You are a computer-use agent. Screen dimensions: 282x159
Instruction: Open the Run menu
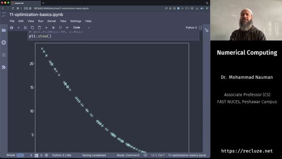point(41,21)
